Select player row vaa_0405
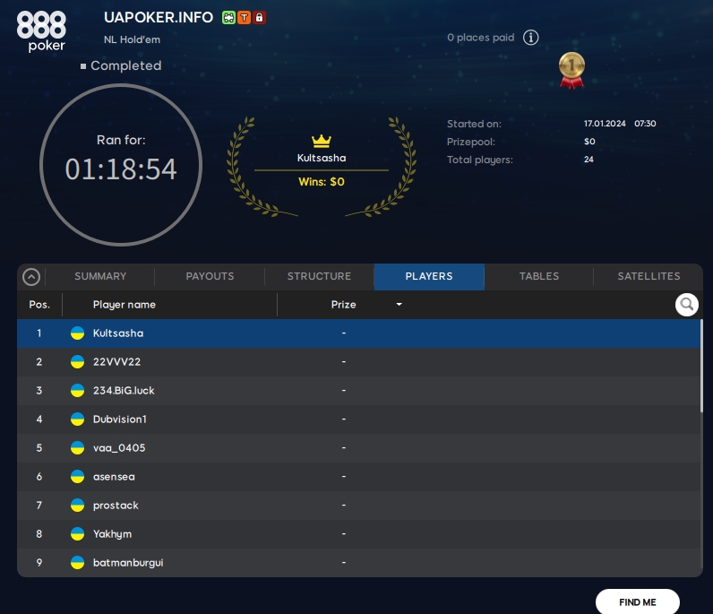The width and height of the screenshot is (713, 614). coord(359,448)
